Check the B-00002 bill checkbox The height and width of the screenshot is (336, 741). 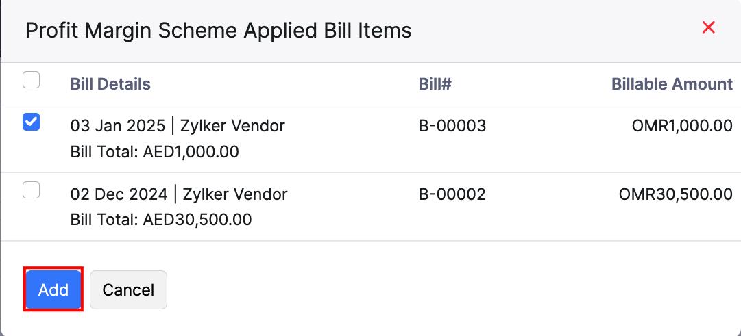pos(32,190)
